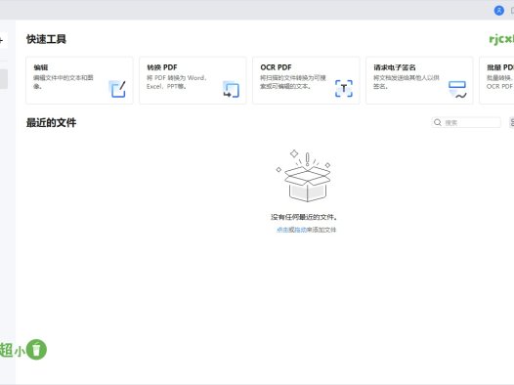The image size is (514, 385).
Task: Click the OCR text-recognition icon
Action: (344, 89)
